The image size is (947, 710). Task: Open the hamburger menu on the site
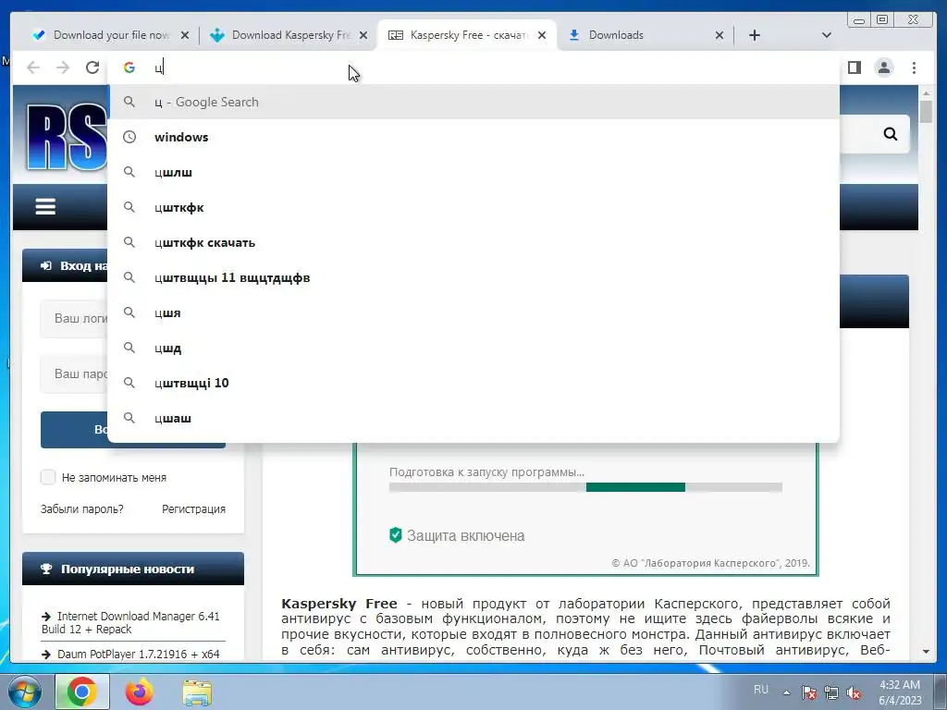(x=45, y=206)
